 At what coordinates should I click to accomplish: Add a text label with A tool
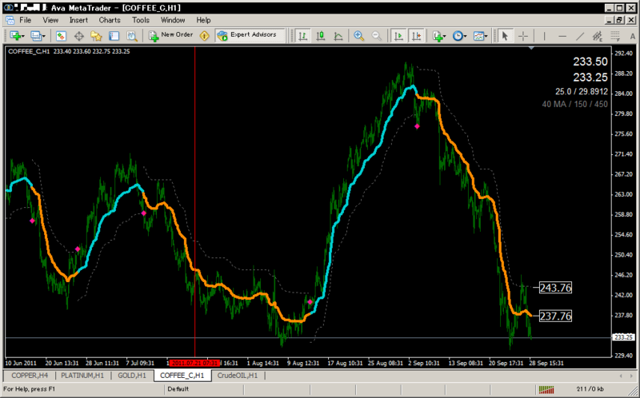pos(632,36)
